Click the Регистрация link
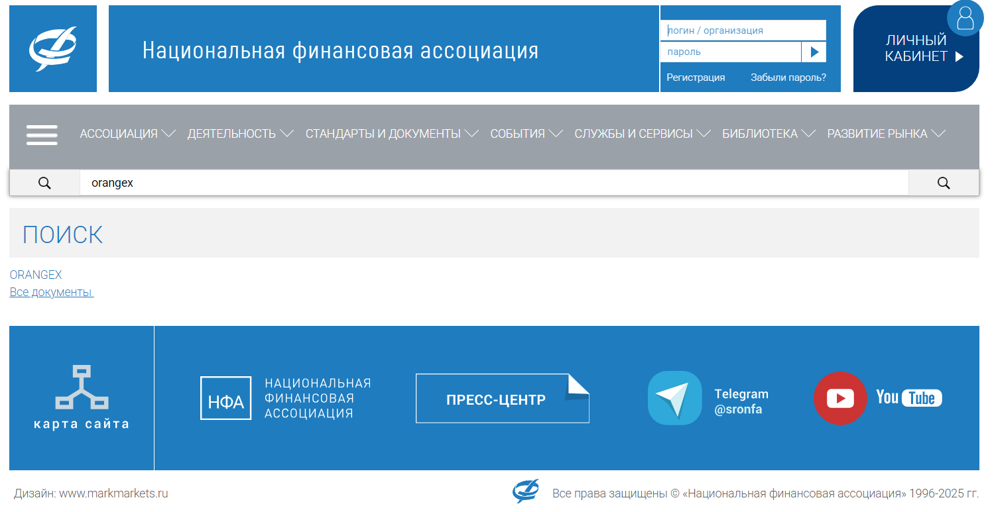 pos(696,77)
